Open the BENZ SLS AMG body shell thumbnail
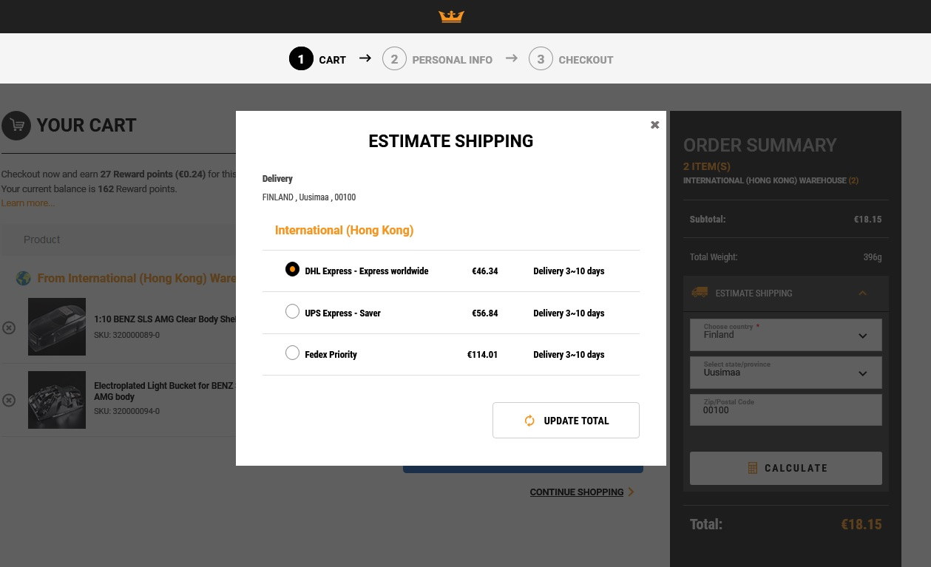 pos(57,327)
